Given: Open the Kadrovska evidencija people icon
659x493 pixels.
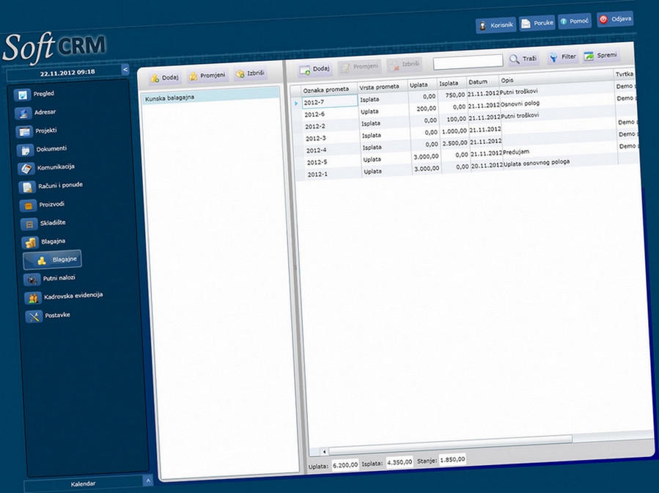Looking at the screenshot, I should 33,299.
